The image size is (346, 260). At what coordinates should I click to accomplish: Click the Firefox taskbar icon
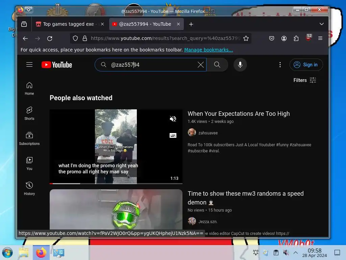pos(41,253)
